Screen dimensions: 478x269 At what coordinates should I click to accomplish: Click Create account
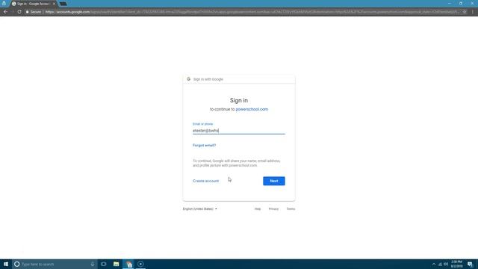[x=206, y=181]
